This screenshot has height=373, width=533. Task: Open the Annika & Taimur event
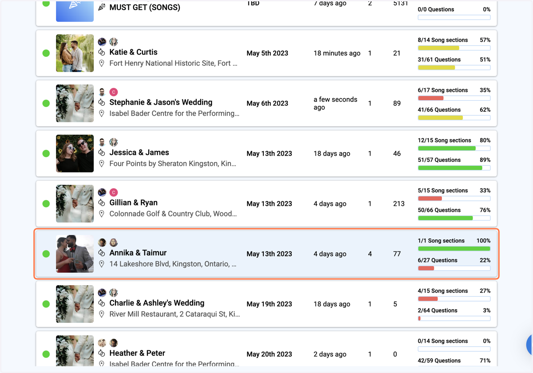pos(138,253)
